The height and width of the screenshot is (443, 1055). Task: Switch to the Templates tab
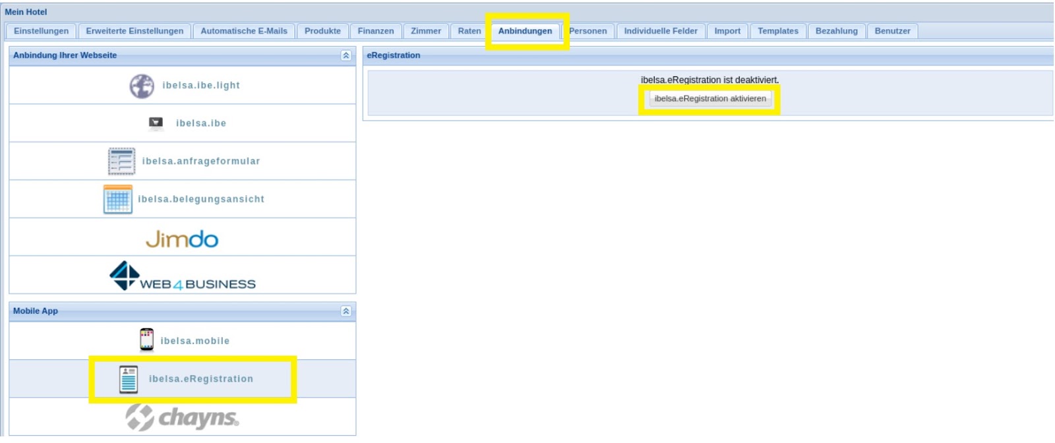tap(777, 31)
